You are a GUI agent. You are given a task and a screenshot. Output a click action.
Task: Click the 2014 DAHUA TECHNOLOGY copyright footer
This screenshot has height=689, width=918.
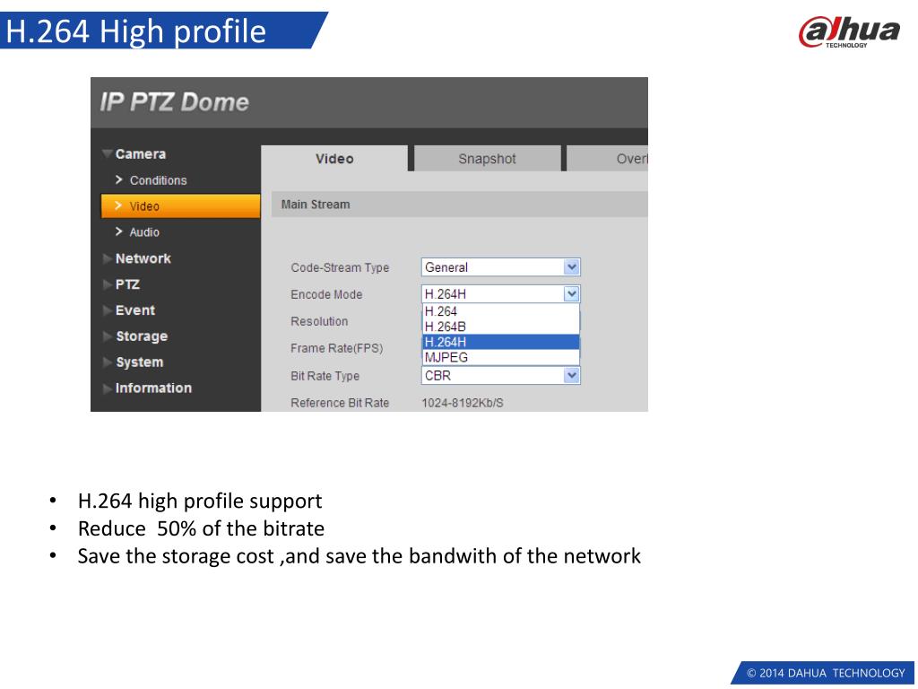pyautogui.click(x=826, y=673)
